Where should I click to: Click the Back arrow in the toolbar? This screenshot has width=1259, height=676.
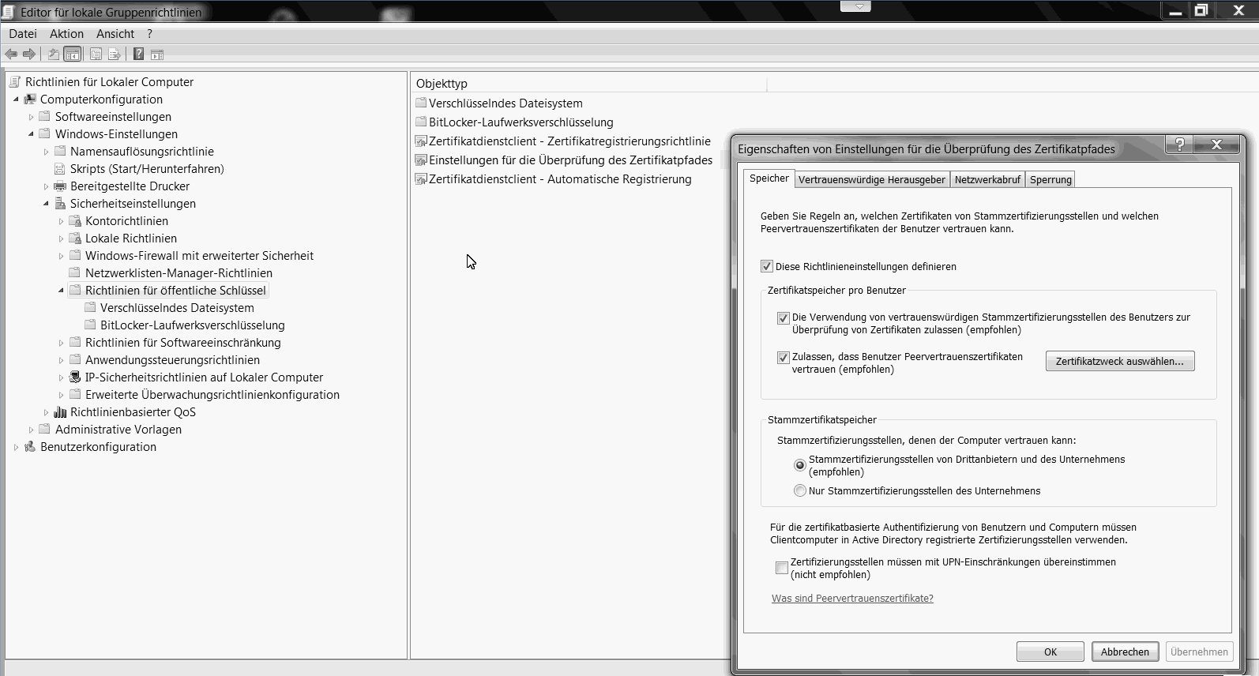[x=11, y=54]
